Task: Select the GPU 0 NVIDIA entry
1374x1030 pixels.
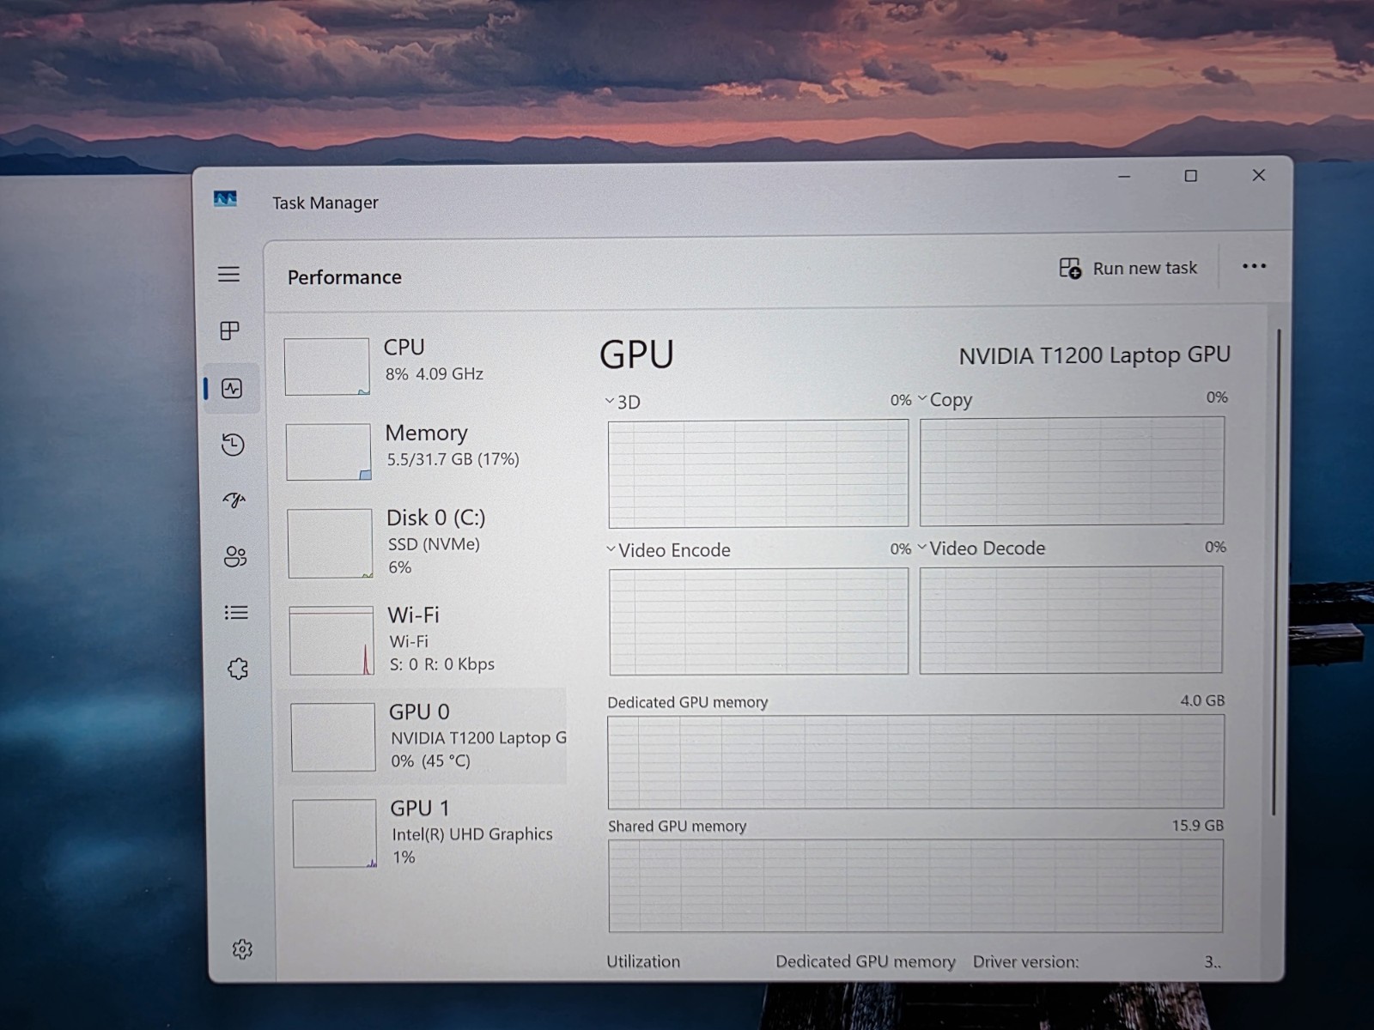Action: (x=423, y=736)
